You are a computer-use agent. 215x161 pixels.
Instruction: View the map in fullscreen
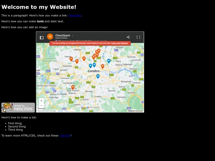(138, 37)
